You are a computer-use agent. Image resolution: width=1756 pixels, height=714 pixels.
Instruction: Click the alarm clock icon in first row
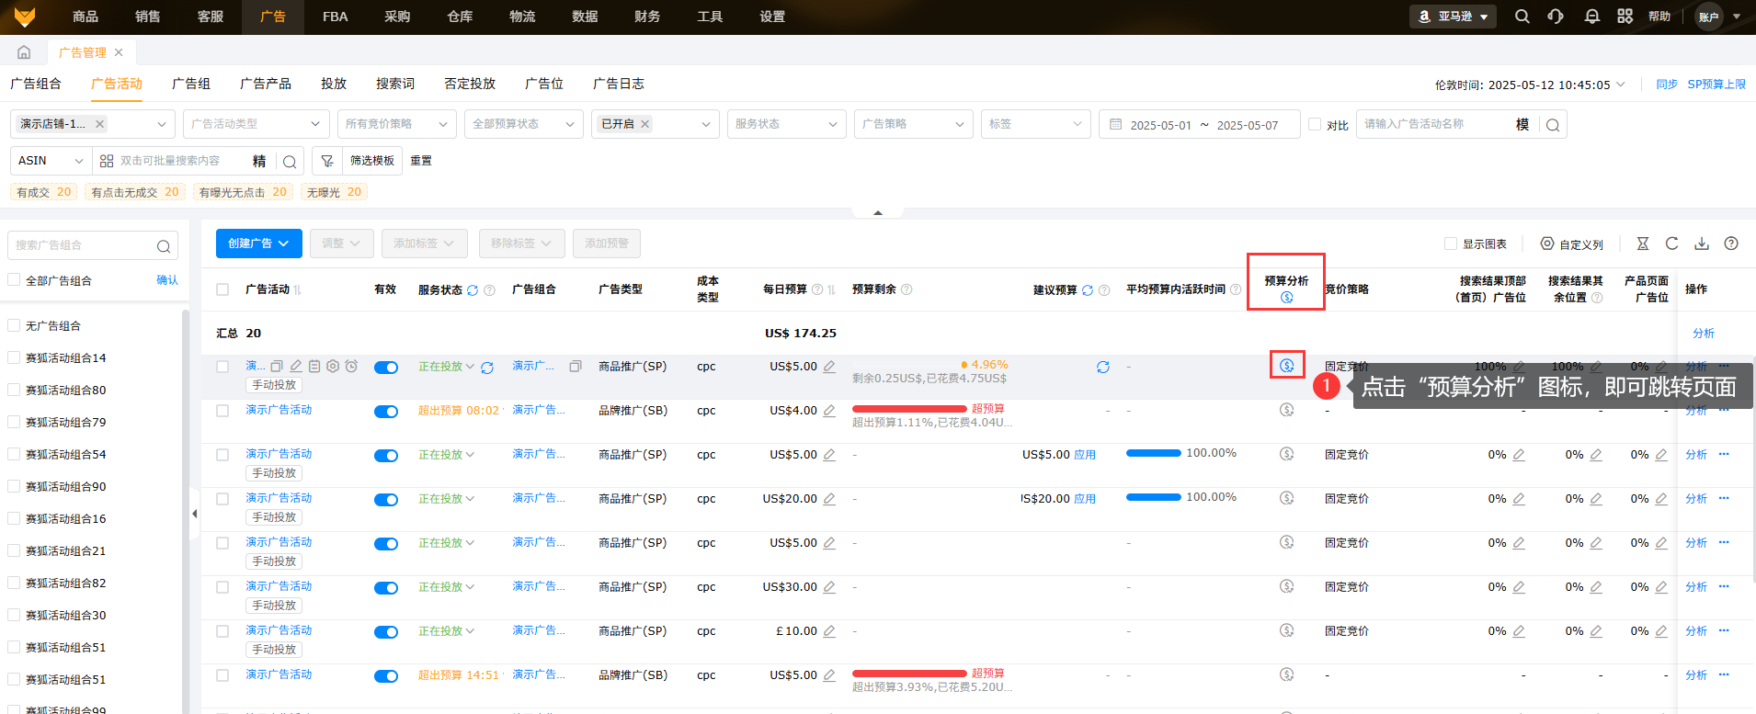click(351, 366)
